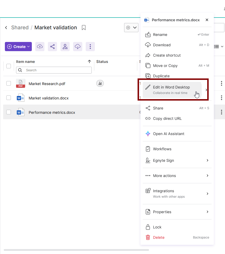Click the download cloud icon in the toolbar
This screenshot has width=225, height=254.
[78, 47]
